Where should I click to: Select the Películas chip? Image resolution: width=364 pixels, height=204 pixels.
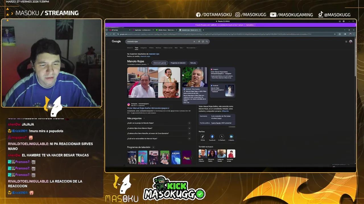pos(193,63)
